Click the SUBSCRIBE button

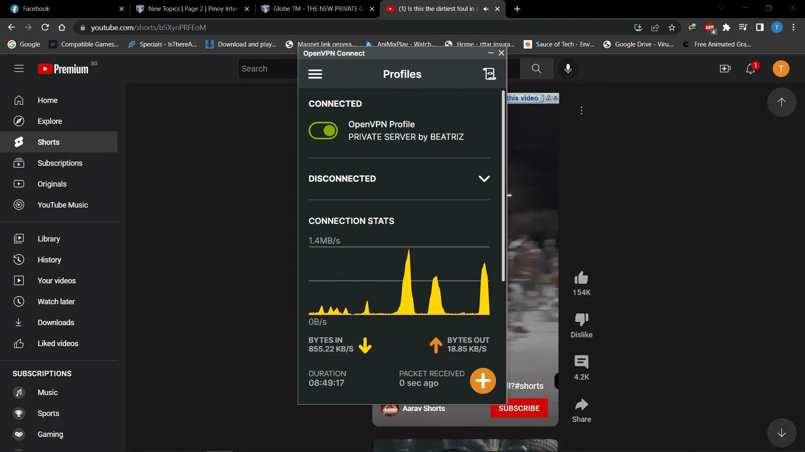(x=519, y=408)
